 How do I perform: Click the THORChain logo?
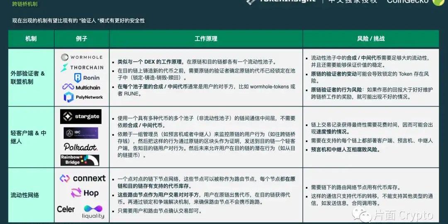tap(82, 68)
